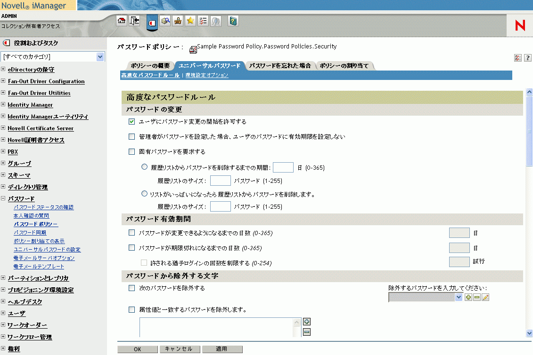Enable exclude following passwords checkbox
Image resolution: width=533 pixels, height=355 pixels.
point(132,288)
